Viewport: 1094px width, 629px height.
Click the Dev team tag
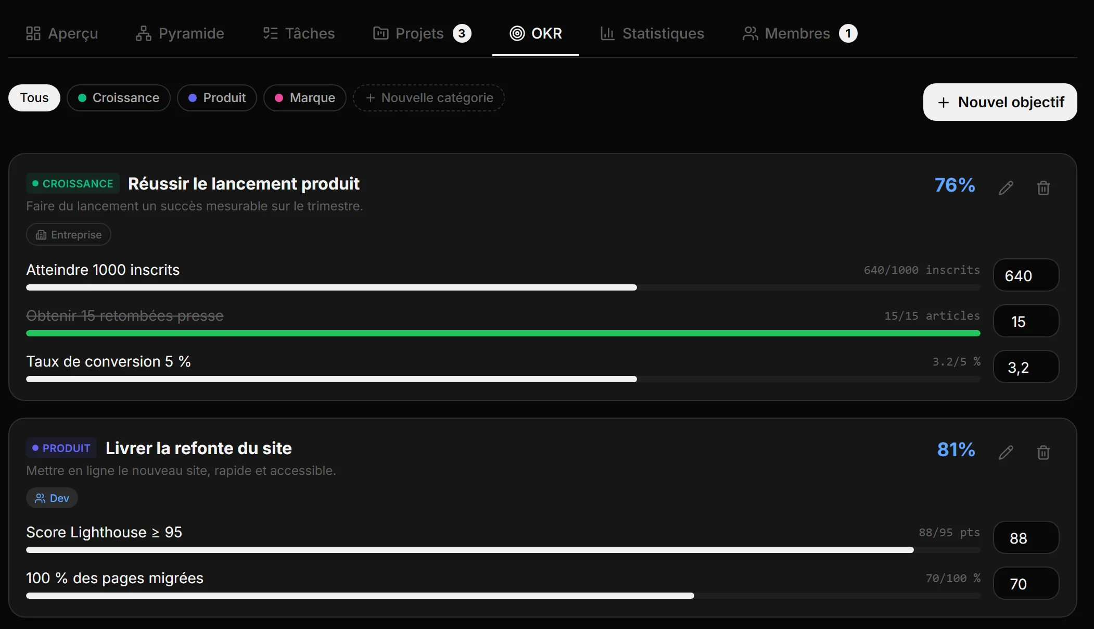click(x=52, y=498)
